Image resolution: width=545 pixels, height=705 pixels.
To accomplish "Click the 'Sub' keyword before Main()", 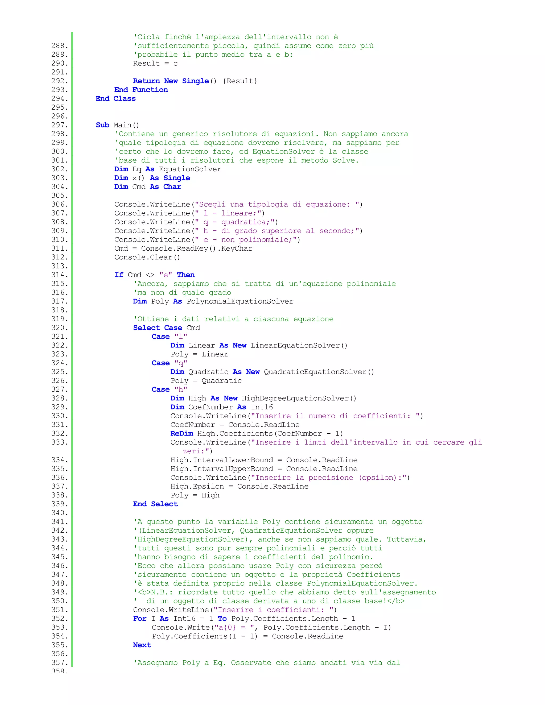I will tap(102, 125).
